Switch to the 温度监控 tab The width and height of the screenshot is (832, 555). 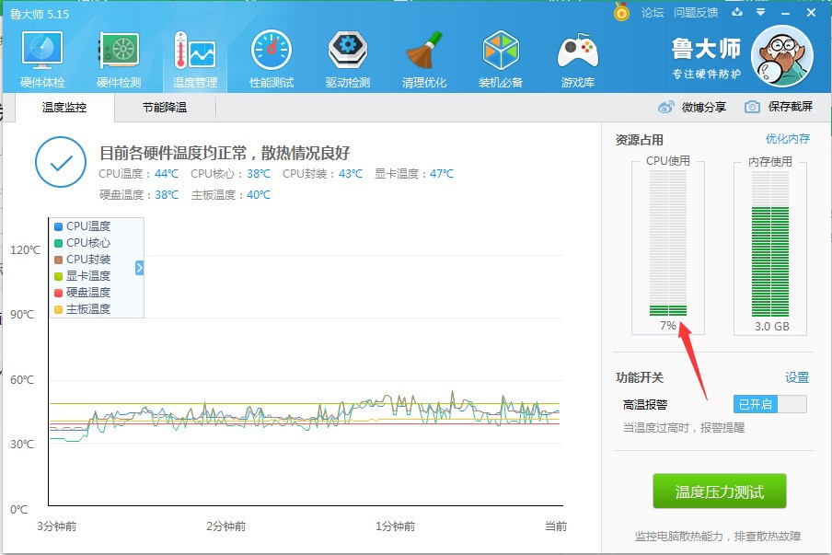(x=64, y=108)
